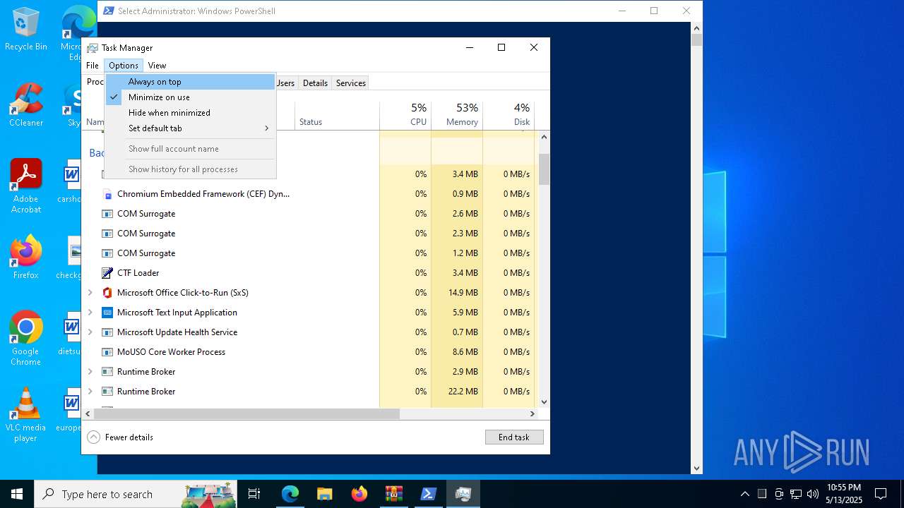904x508 pixels.
Task: Open the VLC media player shortcut
Action: tap(26, 415)
